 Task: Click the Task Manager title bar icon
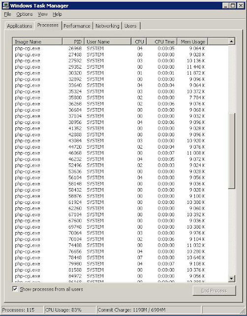pyautogui.click(x=5, y=5)
